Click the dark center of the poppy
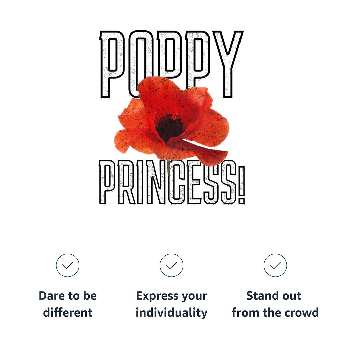 tap(169, 127)
